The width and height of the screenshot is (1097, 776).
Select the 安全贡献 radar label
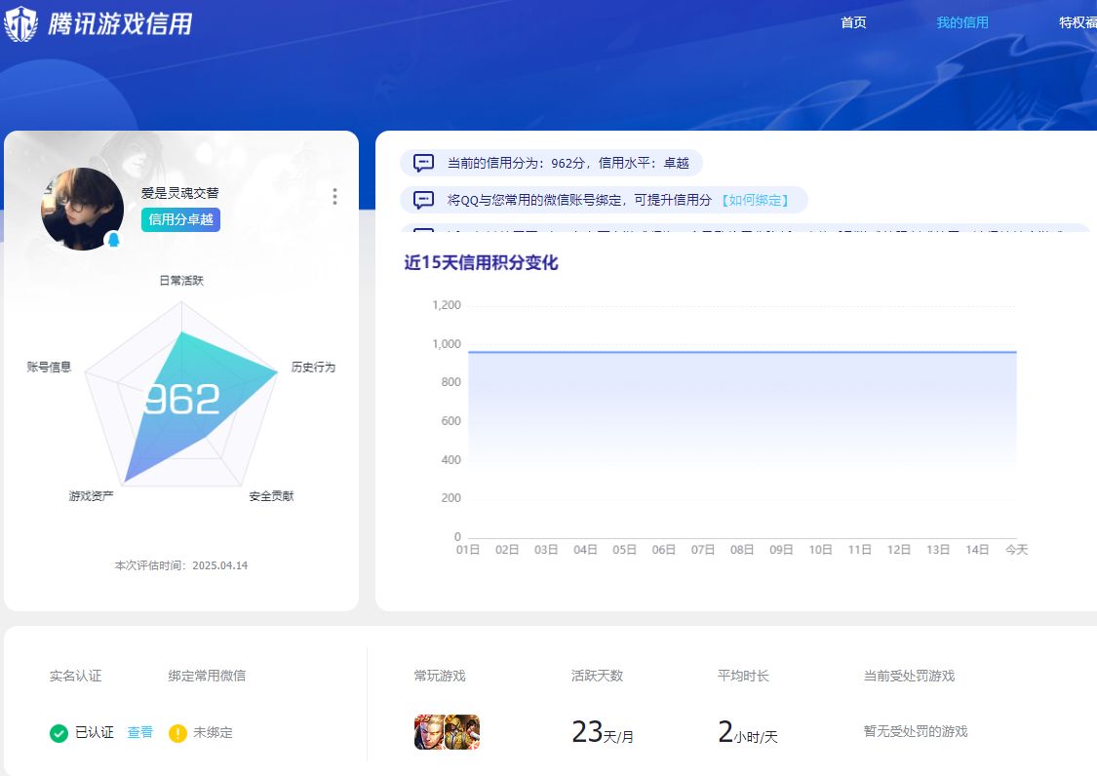[271, 496]
